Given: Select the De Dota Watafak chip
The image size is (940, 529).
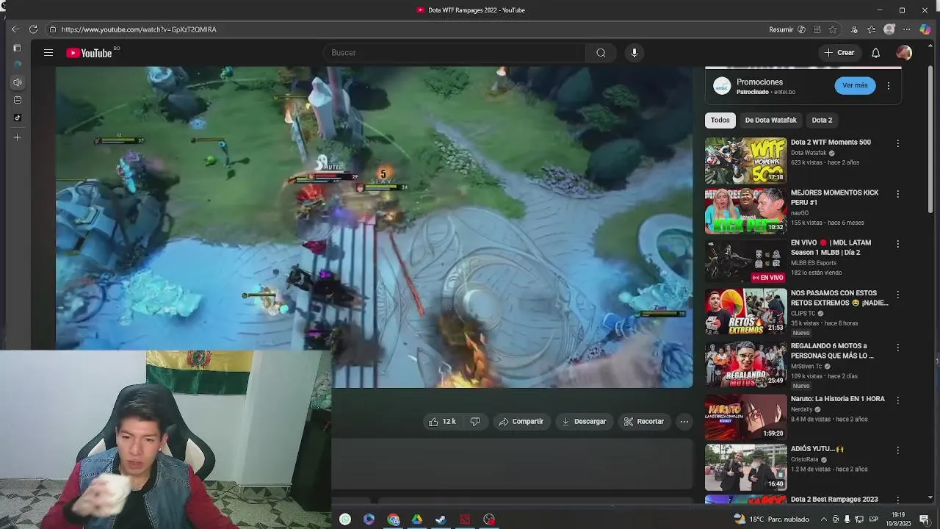Looking at the screenshot, I should click(x=770, y=120).
